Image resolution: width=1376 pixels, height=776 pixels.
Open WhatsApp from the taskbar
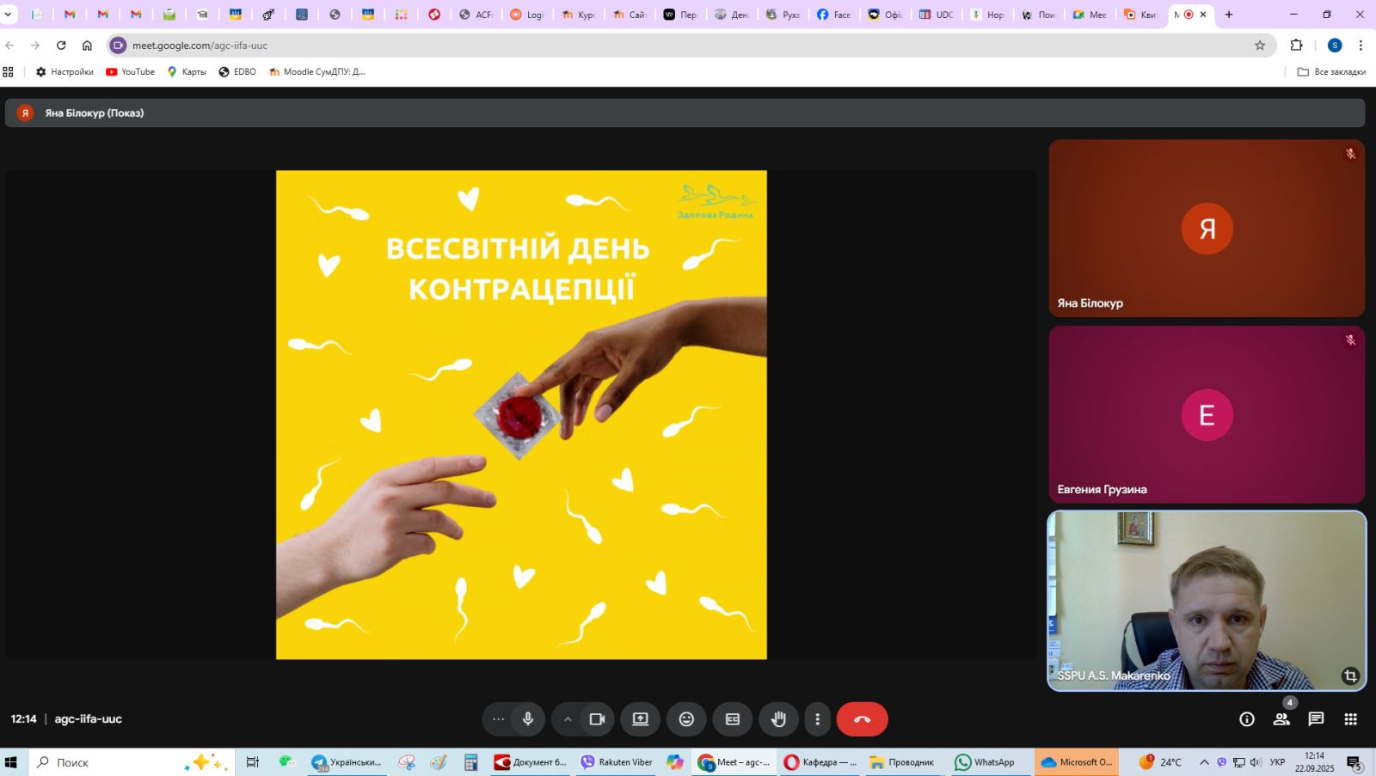click(x=985, y=762)
